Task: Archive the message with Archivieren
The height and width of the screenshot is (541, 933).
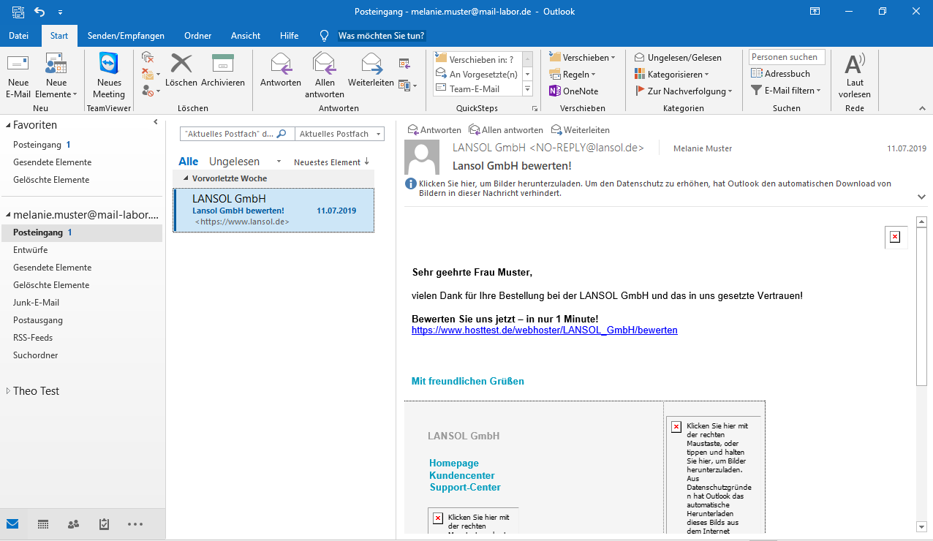Action: pyautogui.click(x=223, y=70)
